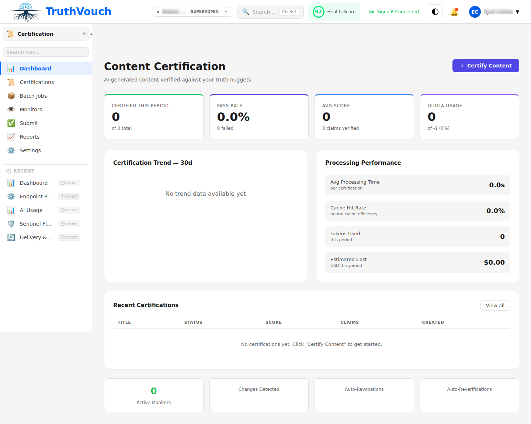531x424 pixels.
Task: Collapse the sidebar using the arrow handle
Action: [x=91, y=34]
